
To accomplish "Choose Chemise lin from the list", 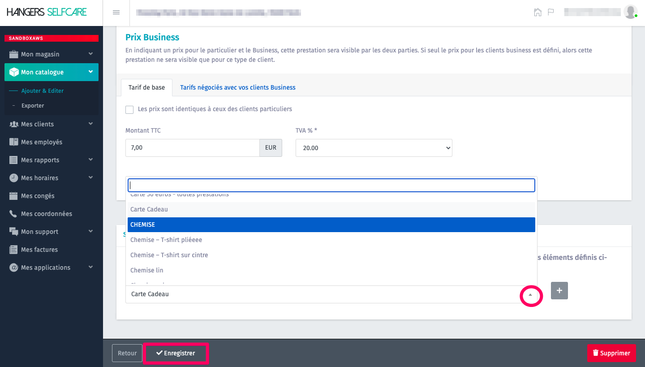I will pos(147,270).
